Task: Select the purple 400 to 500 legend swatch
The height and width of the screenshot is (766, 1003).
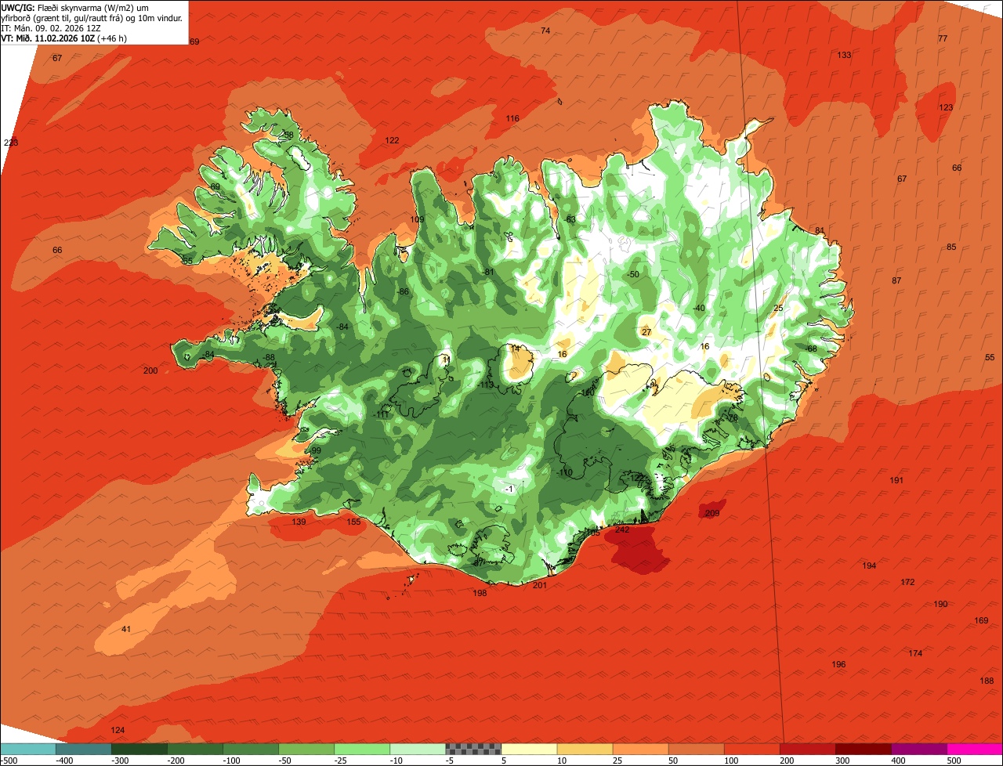Action: click(919, 749)
